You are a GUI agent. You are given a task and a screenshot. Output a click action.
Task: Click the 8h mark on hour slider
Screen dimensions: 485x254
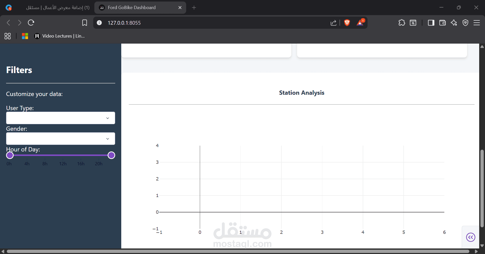pos(45,164)
